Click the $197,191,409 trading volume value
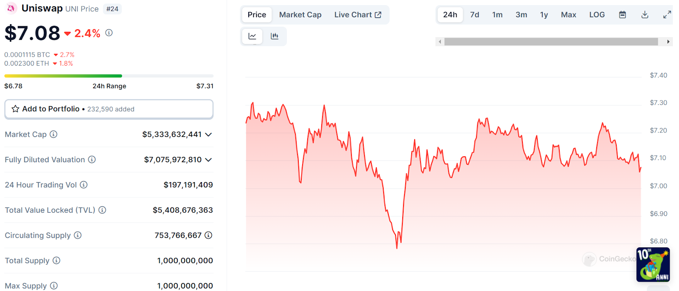 pyautogui.click(x=188, y=185)
